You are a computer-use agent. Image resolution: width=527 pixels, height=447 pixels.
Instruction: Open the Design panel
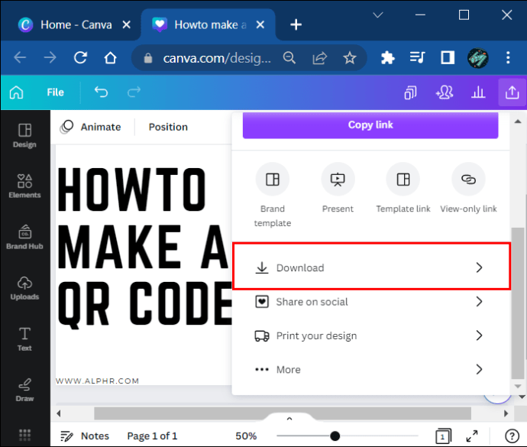click(24, 135)
